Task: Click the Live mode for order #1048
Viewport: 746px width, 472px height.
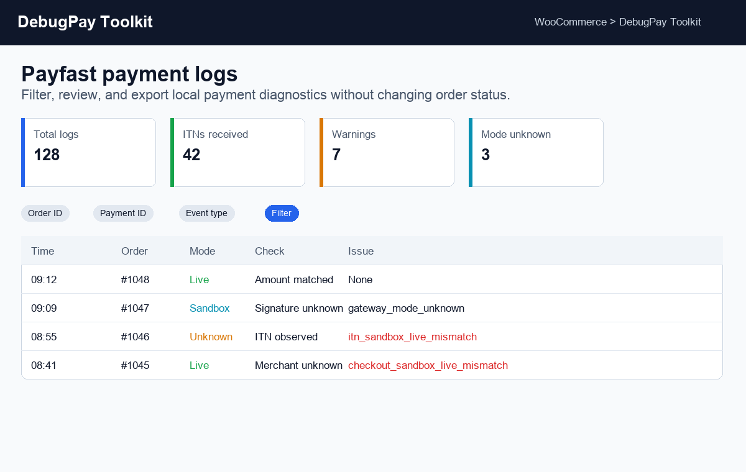Action: pyautogui.click(x=200, y=279)
